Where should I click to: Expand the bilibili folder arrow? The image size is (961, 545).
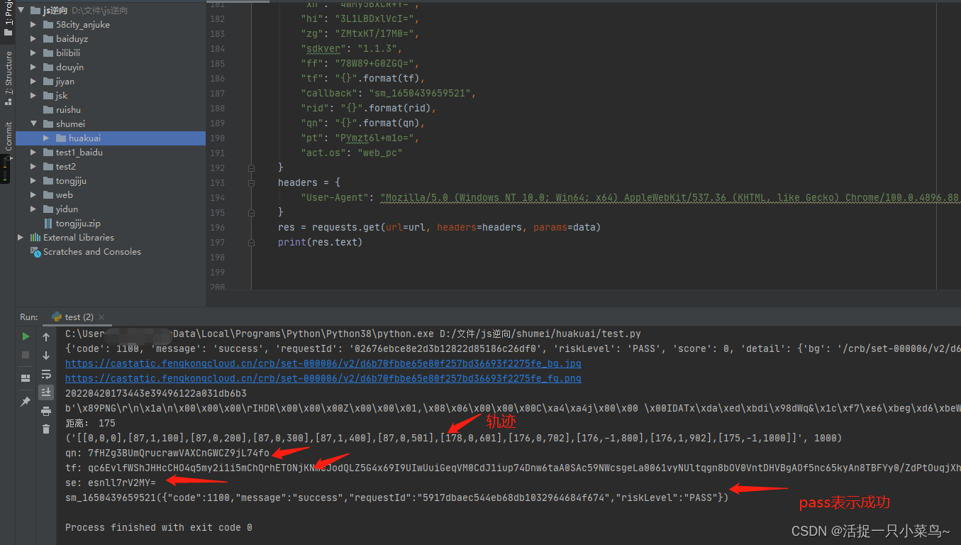(33, 53)
